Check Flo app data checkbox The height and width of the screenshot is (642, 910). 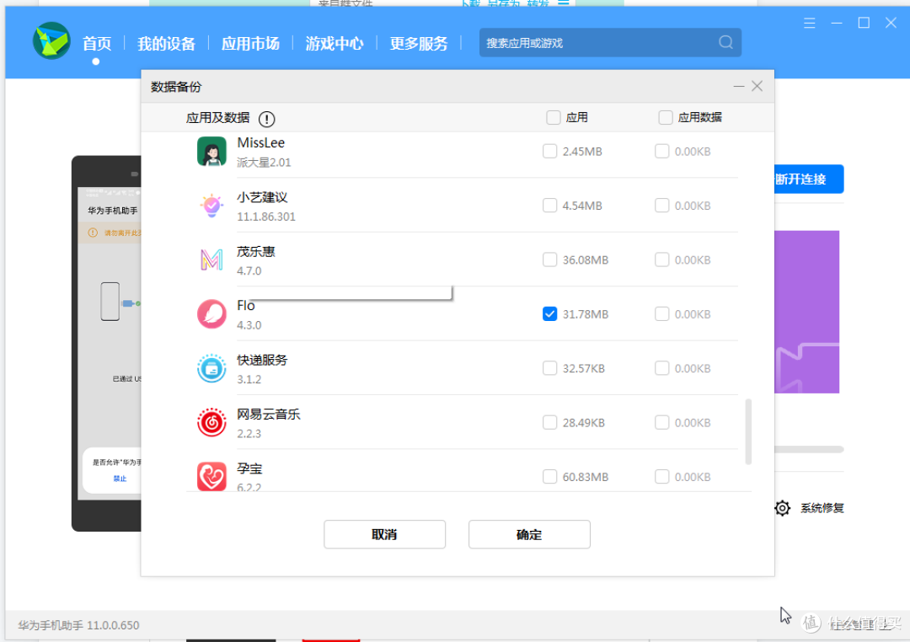point(661,314)
